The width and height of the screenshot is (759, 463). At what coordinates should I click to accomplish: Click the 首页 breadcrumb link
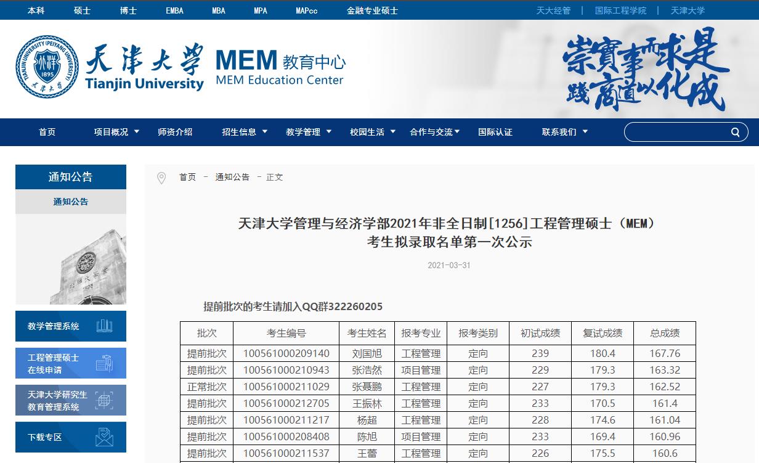pyautogui.click(x=187, y=177)
